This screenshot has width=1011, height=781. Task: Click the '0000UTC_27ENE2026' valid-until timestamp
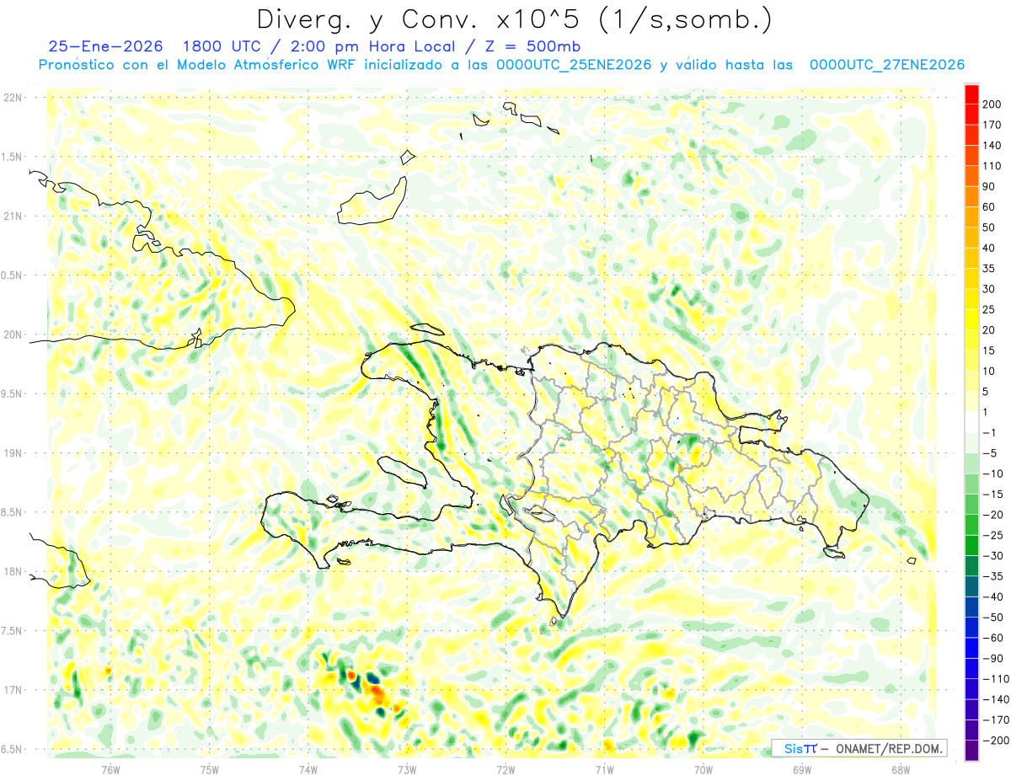(886, 65)
